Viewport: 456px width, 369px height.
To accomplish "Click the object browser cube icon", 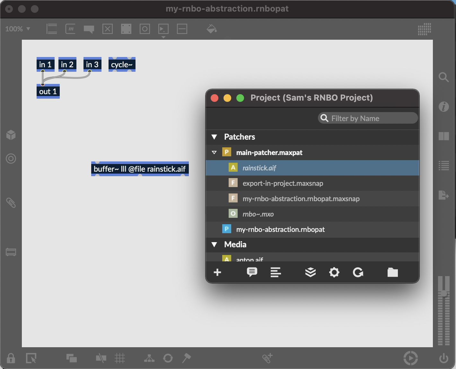I will click(x=11, y=135).
